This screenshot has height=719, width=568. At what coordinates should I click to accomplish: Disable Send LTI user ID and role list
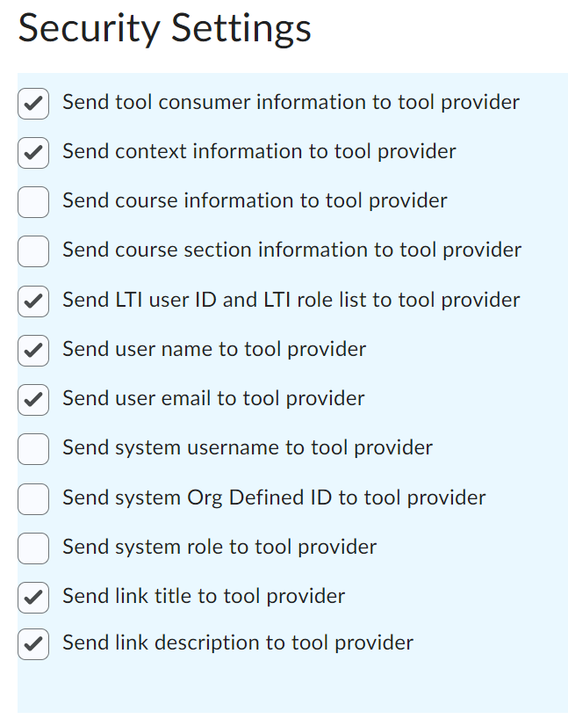click(x=33, y=301)
